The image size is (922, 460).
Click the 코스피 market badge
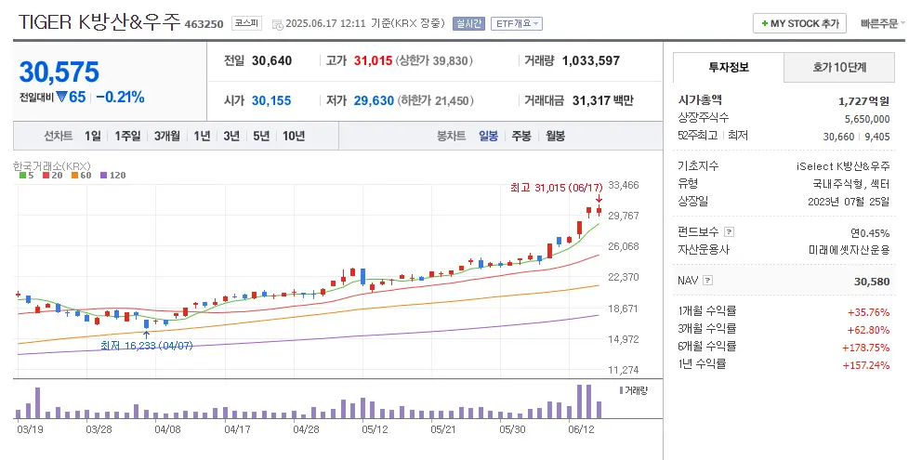pos(246,23)
